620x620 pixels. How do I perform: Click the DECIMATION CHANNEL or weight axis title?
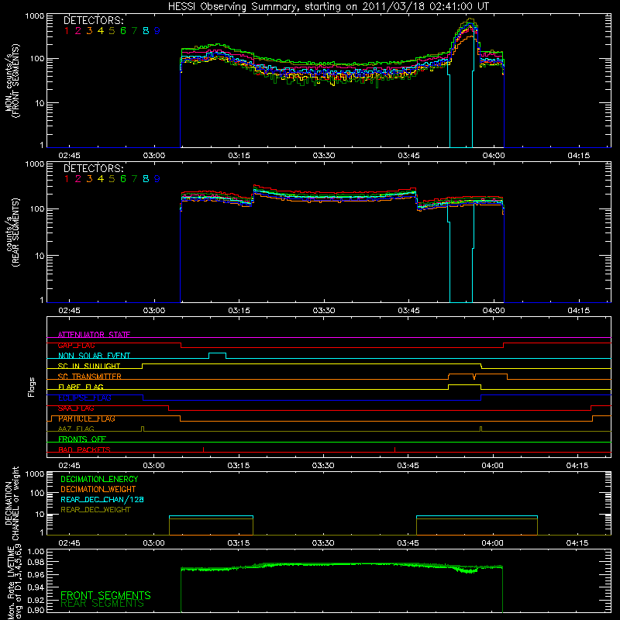click(12, 504)
